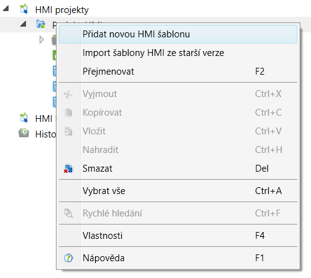This screenshot has height=278, width=311.
Task: Collapse the project subfolder arrow
Action: [x=24, y=24]
